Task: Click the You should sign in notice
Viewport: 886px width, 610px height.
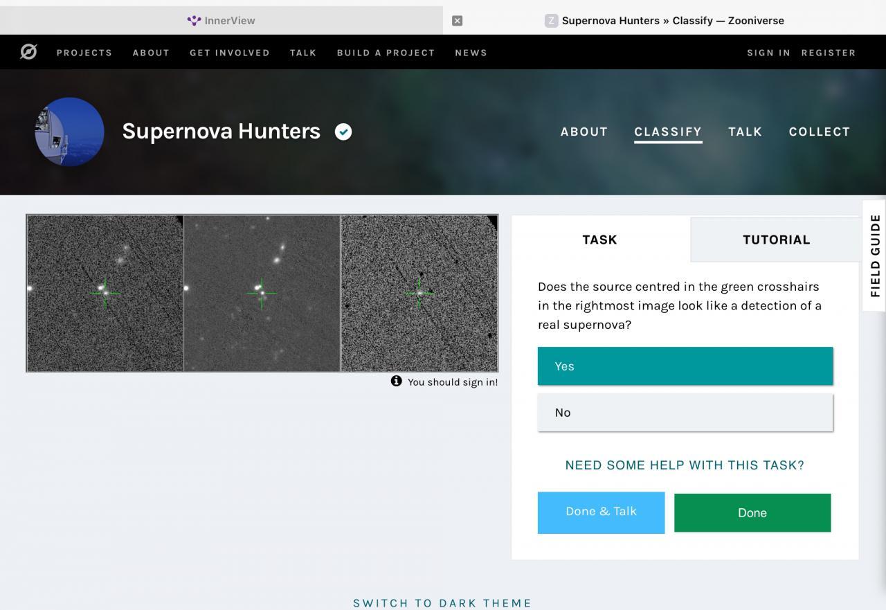Action: (453, 382)
